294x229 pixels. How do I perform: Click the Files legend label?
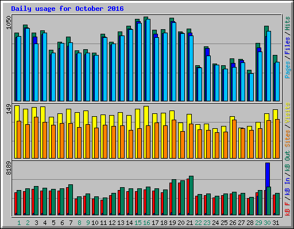[x=288, y=46]
